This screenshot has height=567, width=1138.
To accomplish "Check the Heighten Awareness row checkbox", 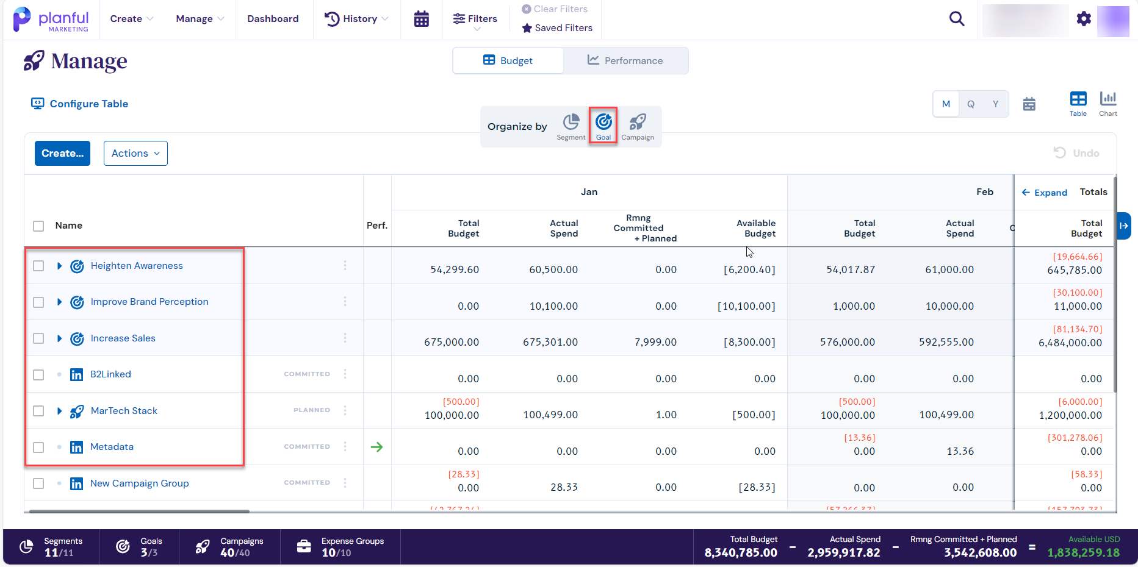I will click(x=38, y=266).
